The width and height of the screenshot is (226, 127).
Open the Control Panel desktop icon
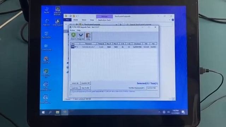[46, 48]
